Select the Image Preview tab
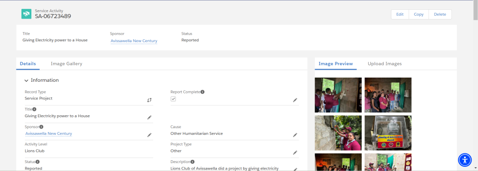 (x=336, y=64)
